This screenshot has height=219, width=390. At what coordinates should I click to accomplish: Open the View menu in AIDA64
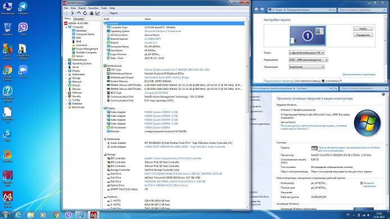point(73,8)
